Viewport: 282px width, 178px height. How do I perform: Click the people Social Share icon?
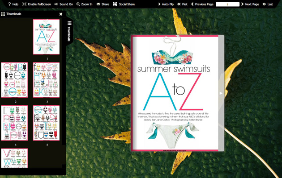(115, 4)
